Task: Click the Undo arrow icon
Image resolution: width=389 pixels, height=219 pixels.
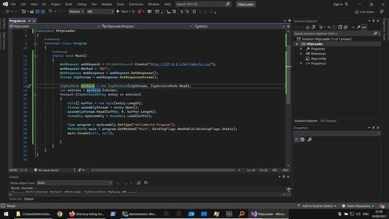Action: tap(50, 12)
